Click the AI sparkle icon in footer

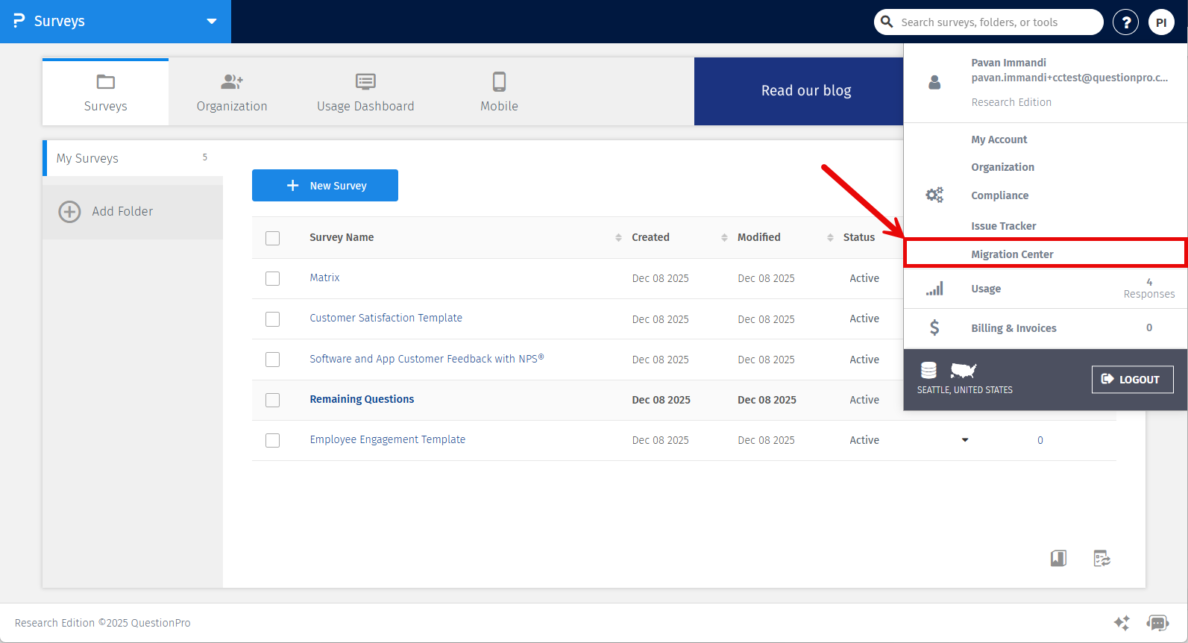[x=1122, y=623]
